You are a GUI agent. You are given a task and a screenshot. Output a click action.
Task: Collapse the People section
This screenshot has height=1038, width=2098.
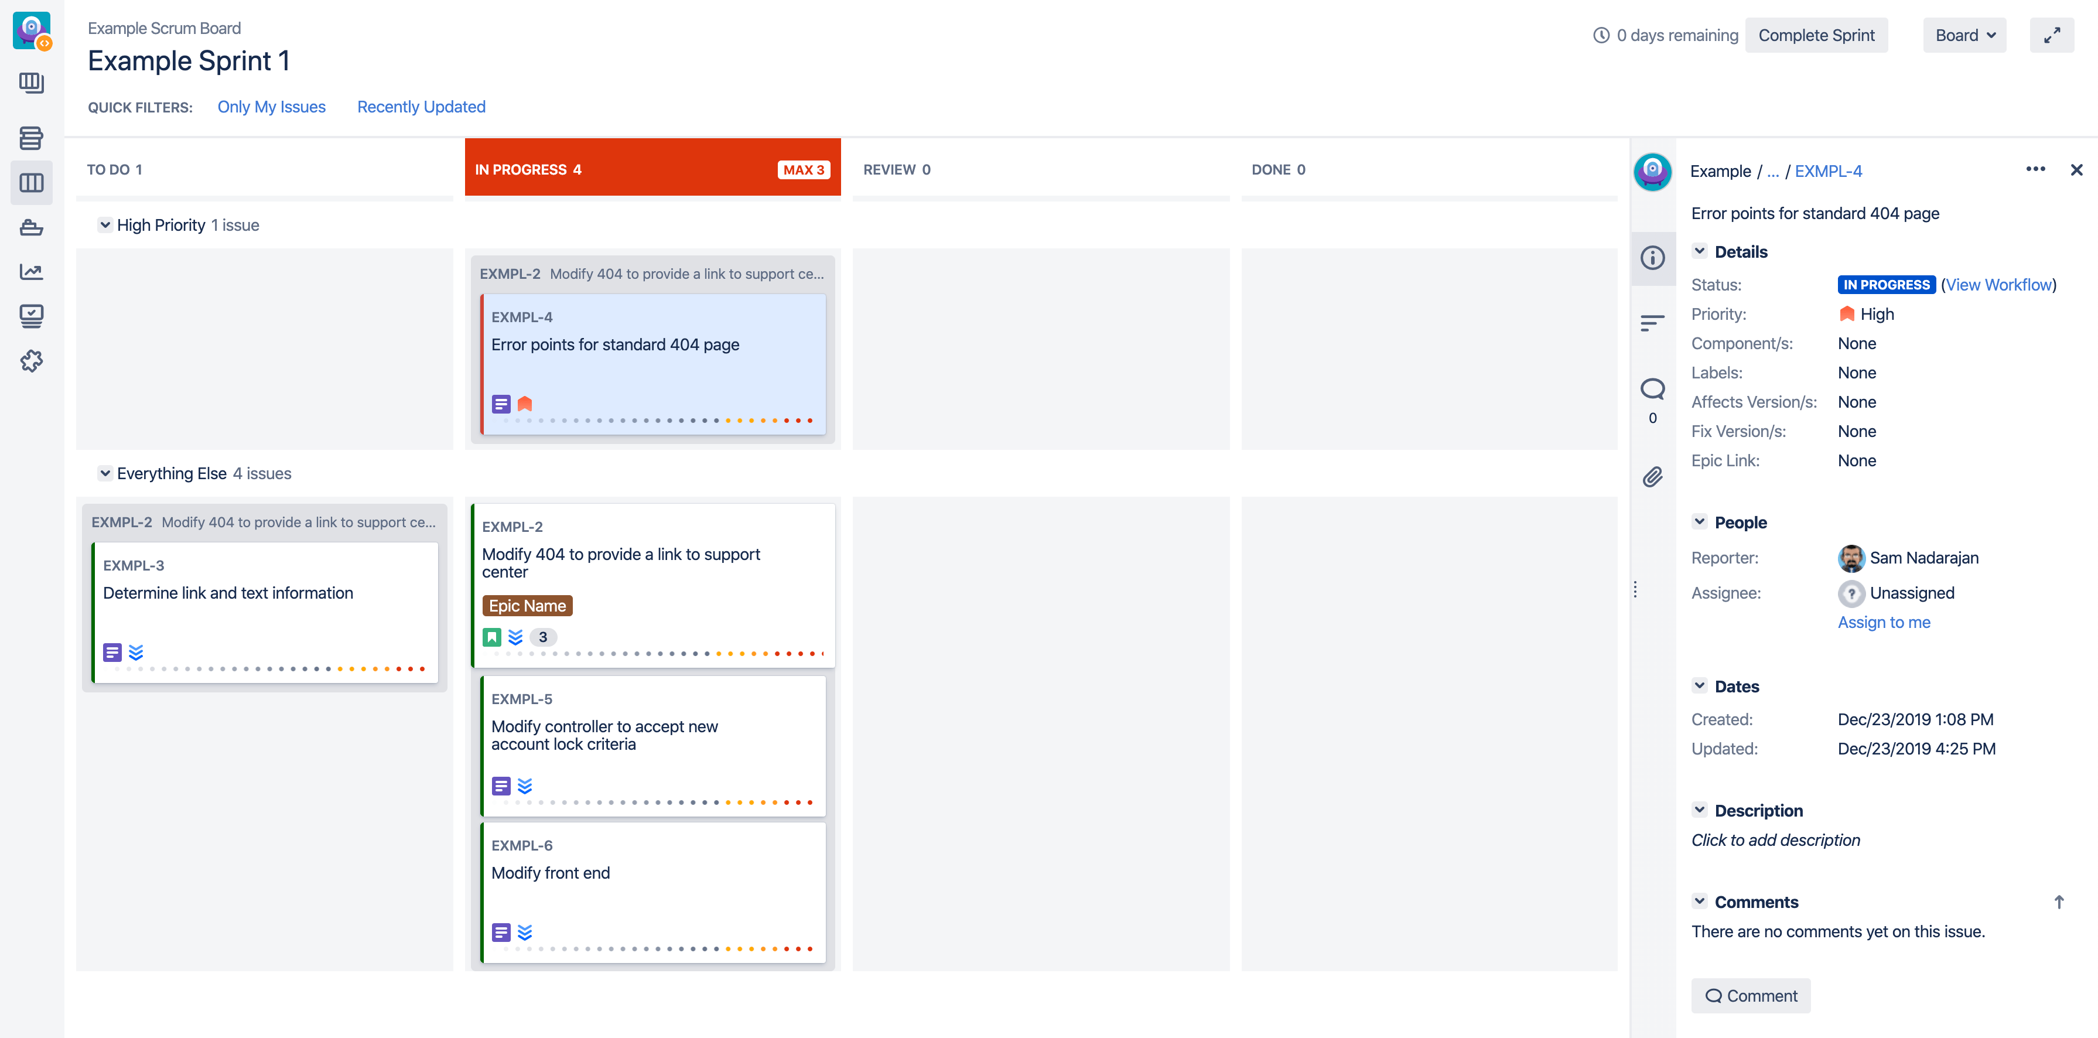click(x=1699, y=521)
